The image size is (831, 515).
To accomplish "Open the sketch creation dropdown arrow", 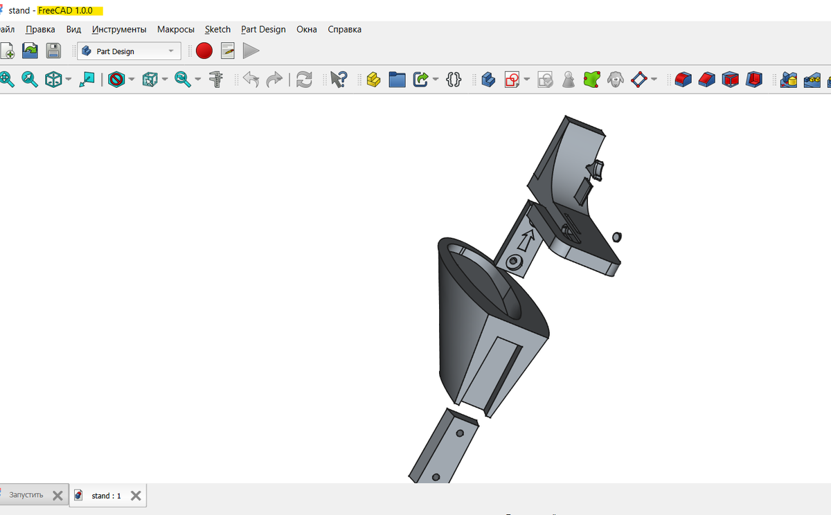I will tap(527, 80).
